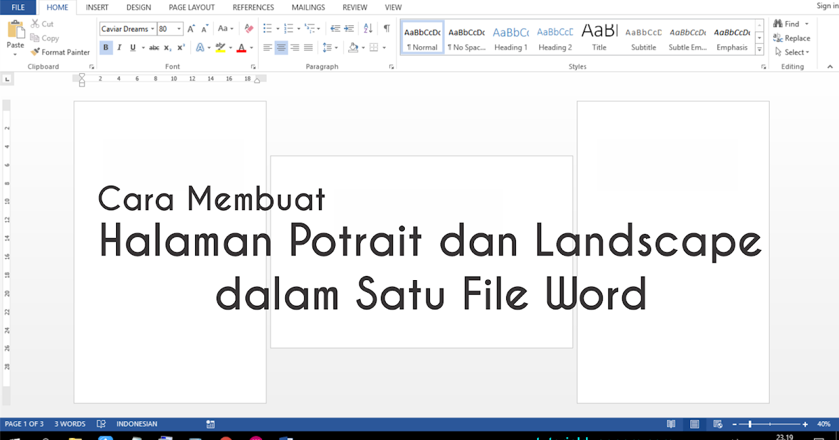Apply yellow text highlight color

point(220,47)
